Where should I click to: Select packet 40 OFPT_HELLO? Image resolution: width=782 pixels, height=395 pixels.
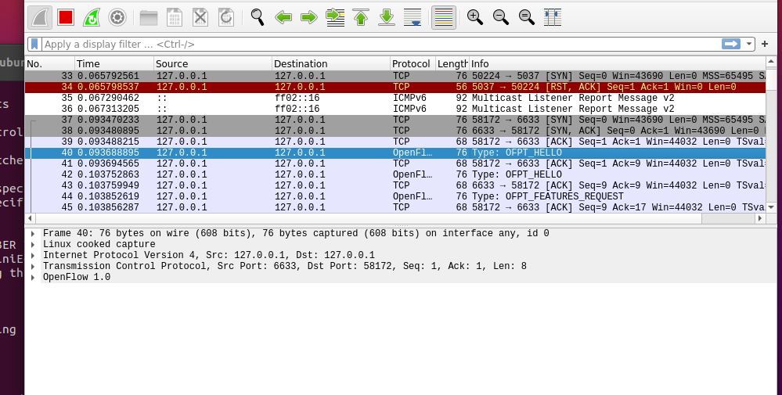(395, 153)
